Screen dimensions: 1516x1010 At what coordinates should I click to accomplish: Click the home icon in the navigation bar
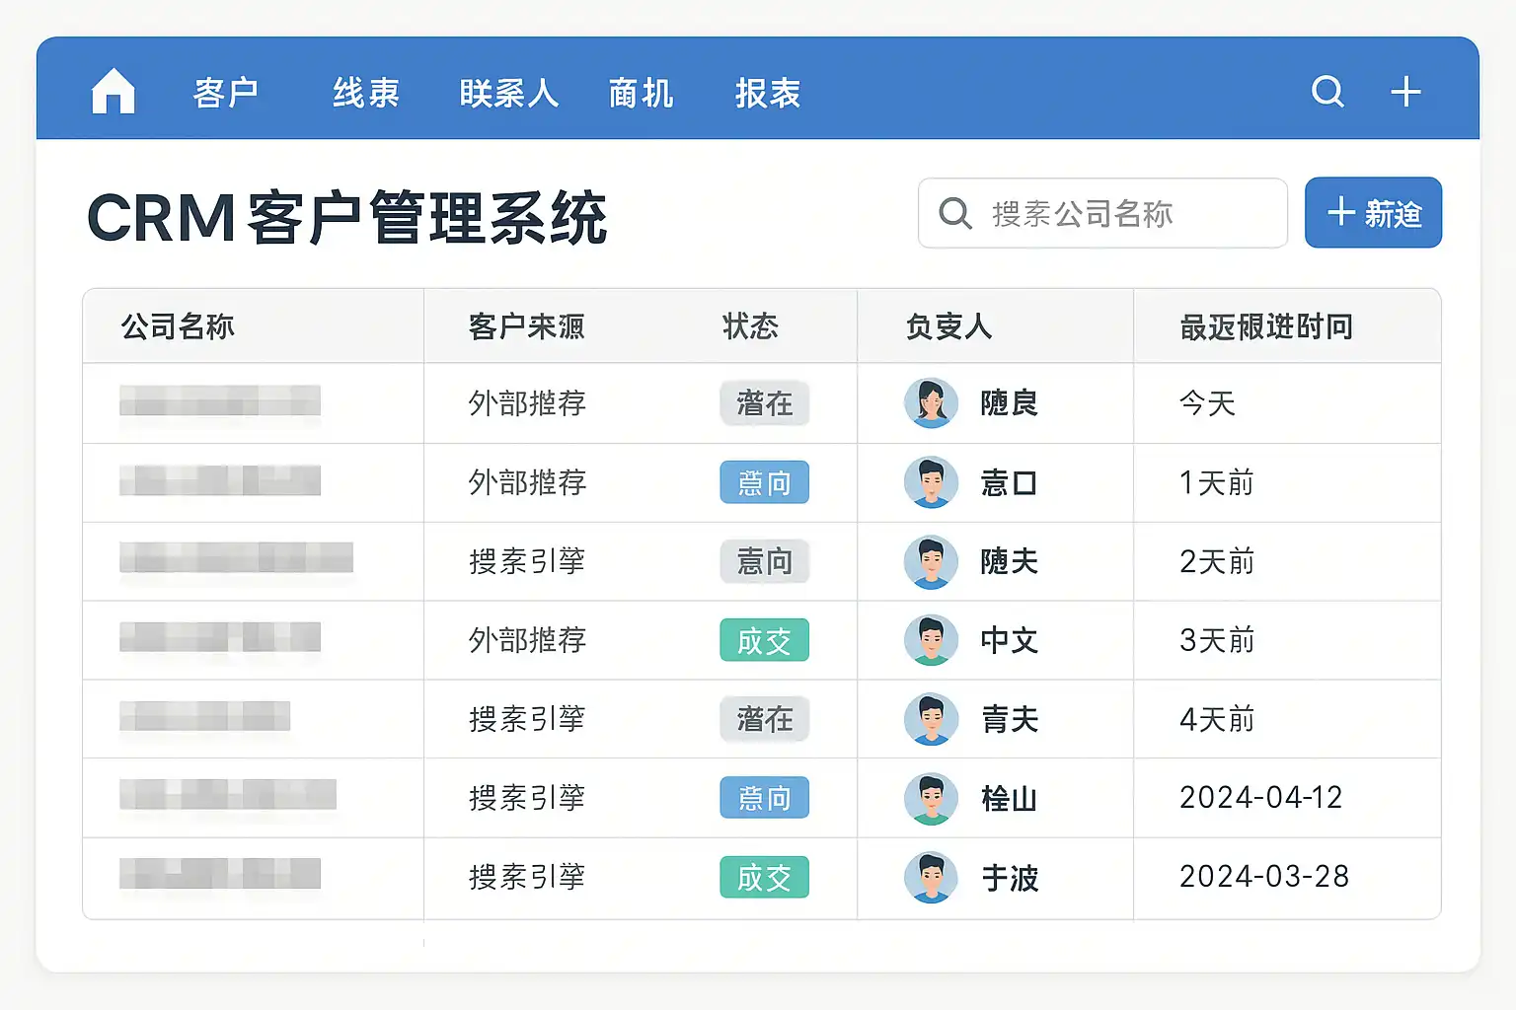pyautogui.click(x=113, y=92)
